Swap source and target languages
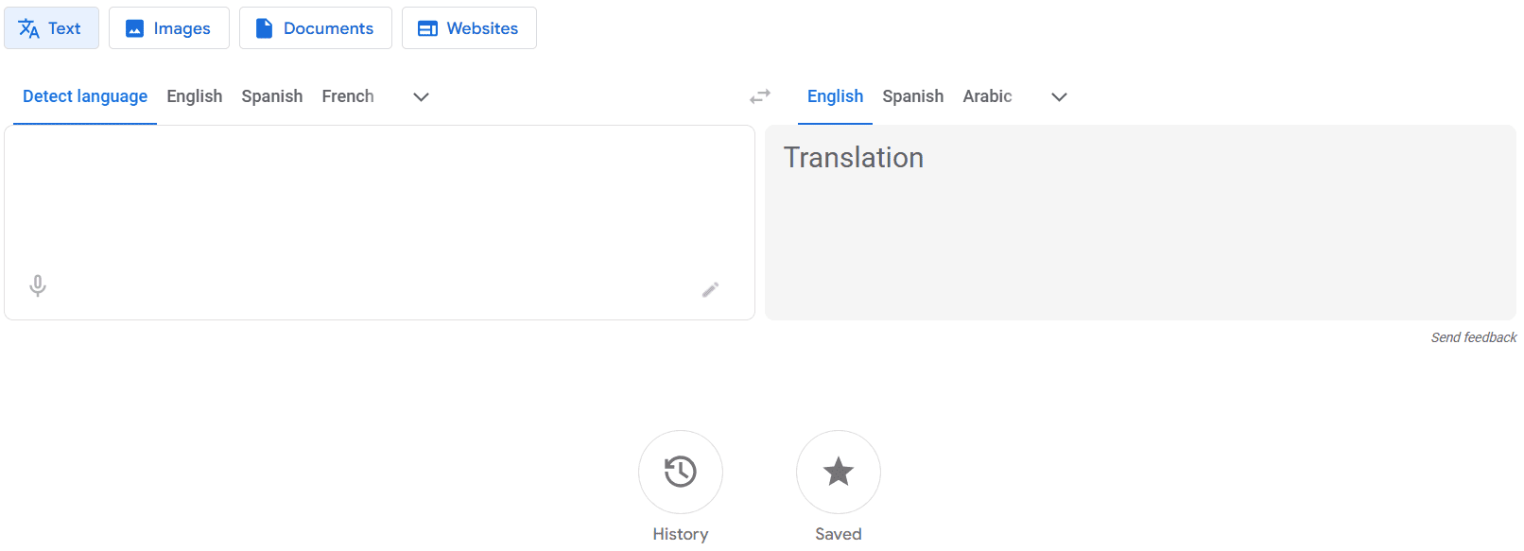1524x551 pixels. click(759, 95)
